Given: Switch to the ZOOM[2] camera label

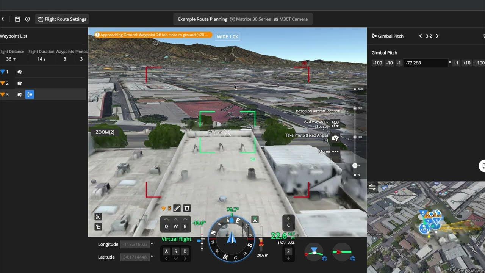Looking at the screenshot, I should click(105, 132).
